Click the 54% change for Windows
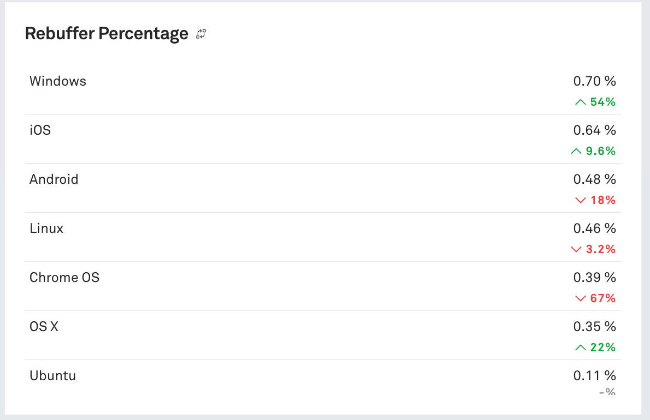Image resolution: width=650 pixels, height=420 pixels. point(603,102)
